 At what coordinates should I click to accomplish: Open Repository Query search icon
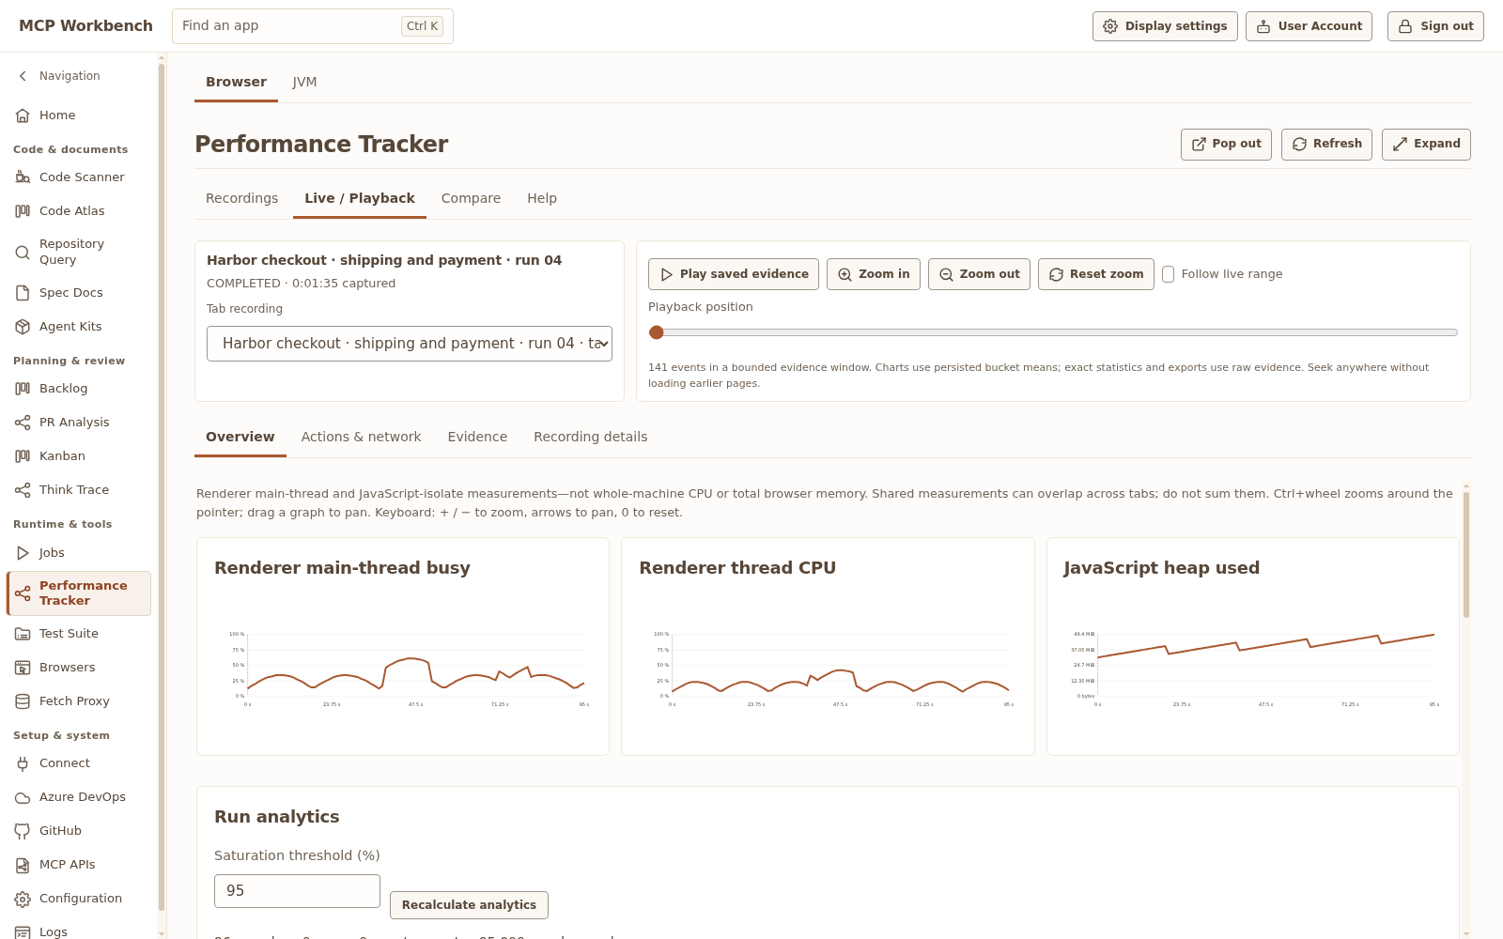[x=23, y=252]
